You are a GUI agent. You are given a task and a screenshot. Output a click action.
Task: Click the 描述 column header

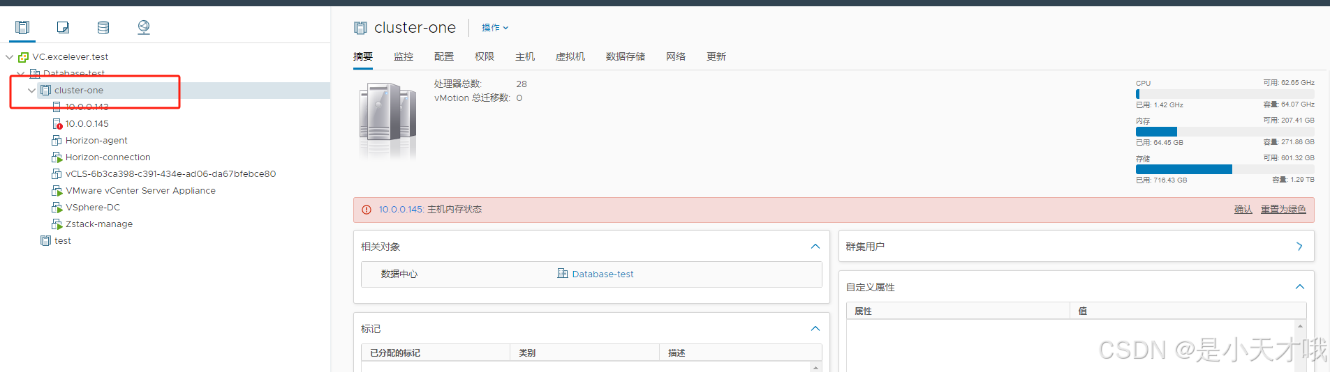coord(740,353)
